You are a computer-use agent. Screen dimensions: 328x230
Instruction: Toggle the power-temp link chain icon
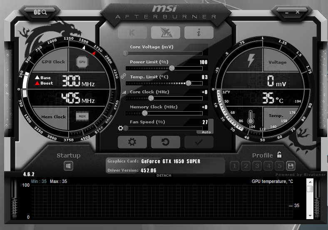coord(123,76)
